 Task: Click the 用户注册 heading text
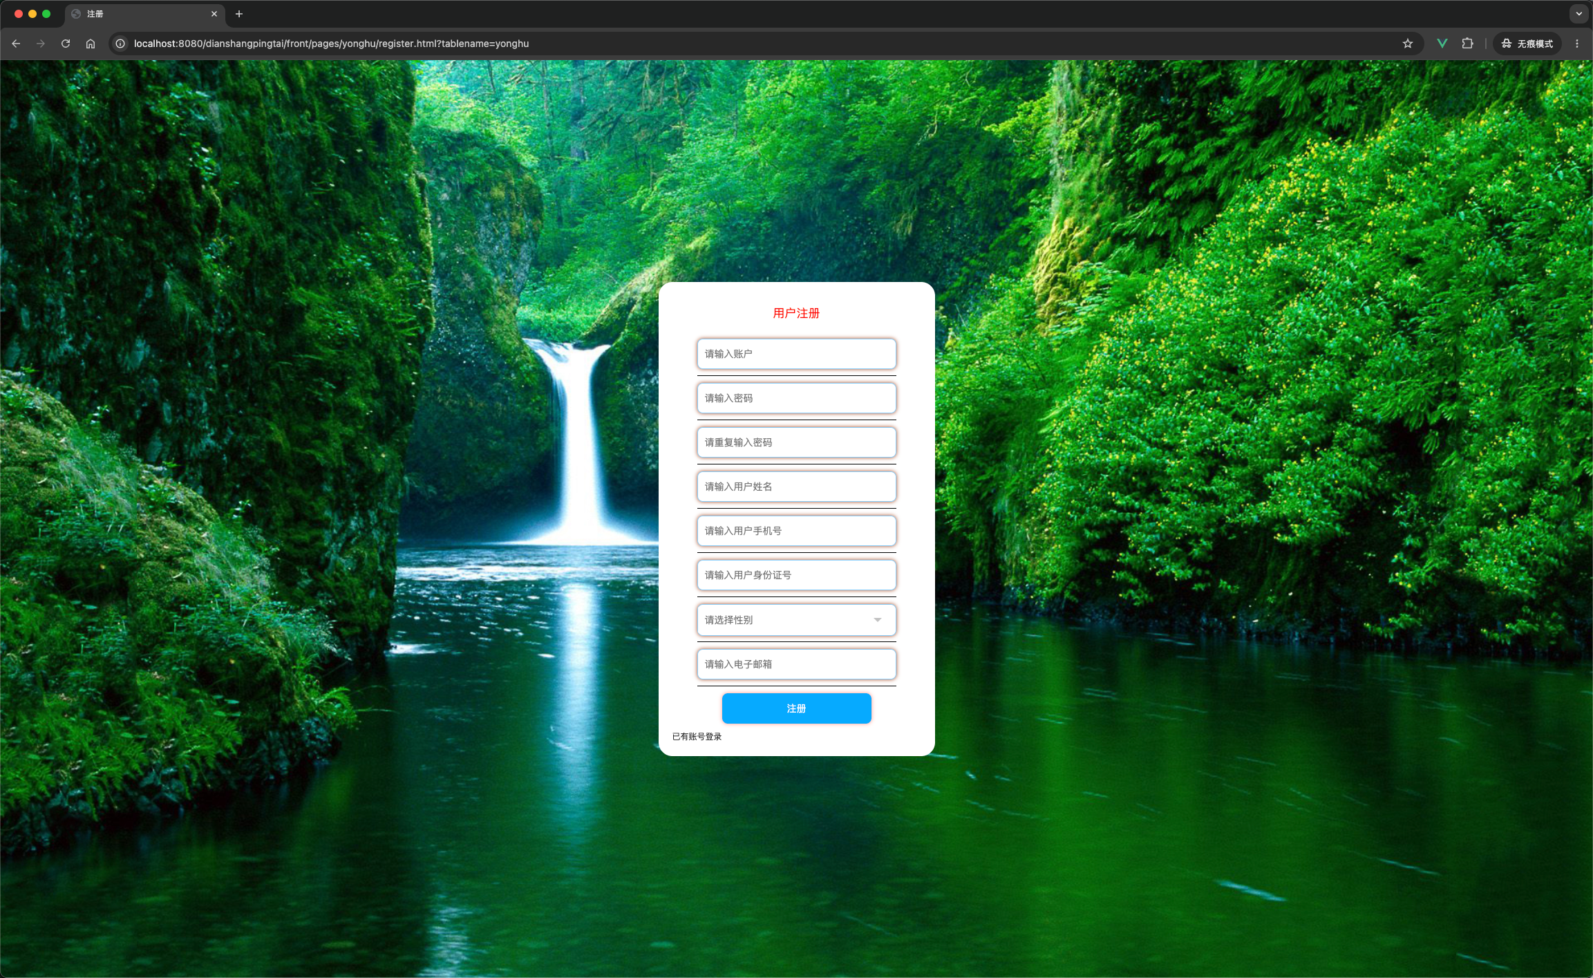coord(796,313)
